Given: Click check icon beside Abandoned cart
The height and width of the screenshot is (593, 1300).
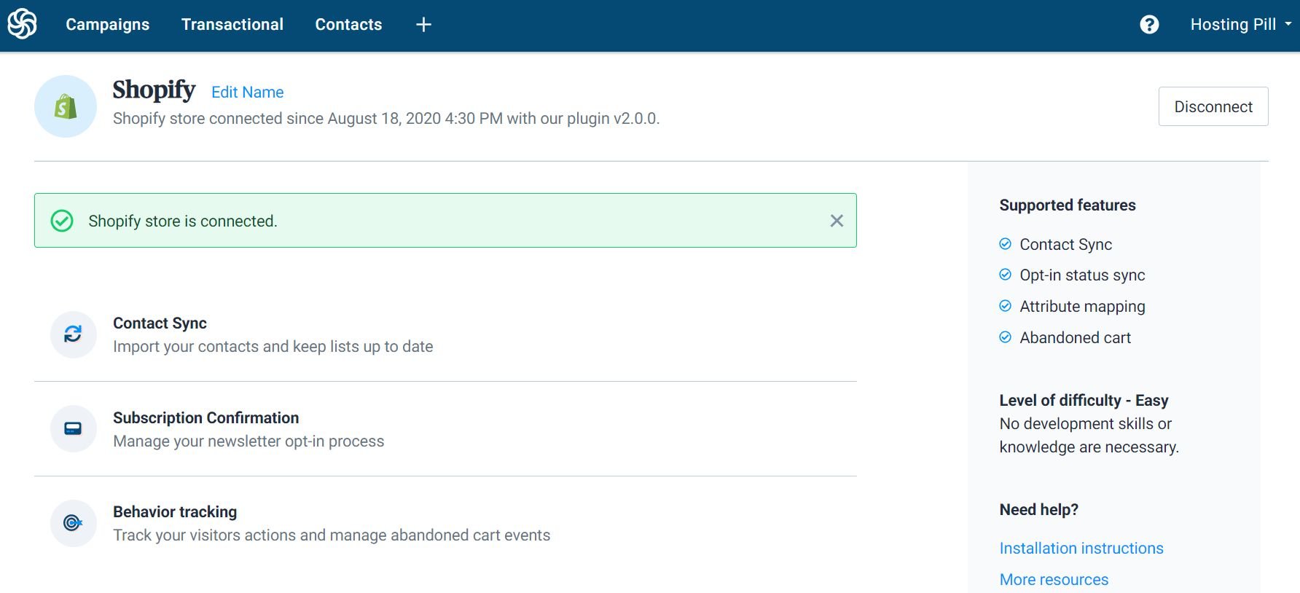Looking at the screenshot, I should click(1005, 337).
